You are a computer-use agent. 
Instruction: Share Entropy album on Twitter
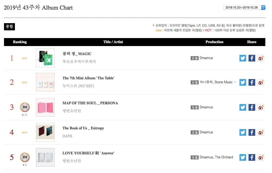pos(243,132)
